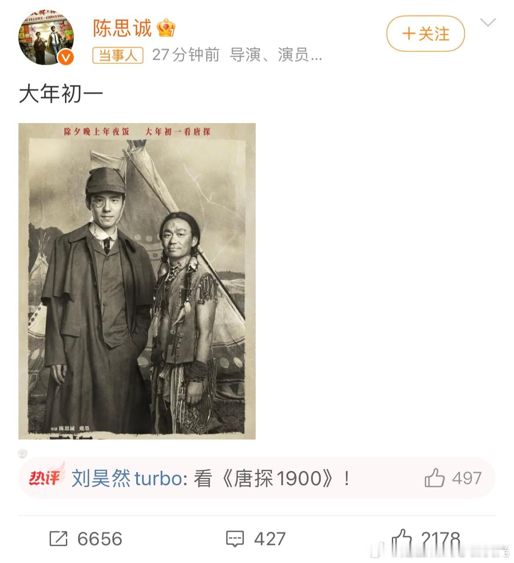Open commenter 刘昊然turbo's profile name
This screenshot has width=514, height=563.
127,478
